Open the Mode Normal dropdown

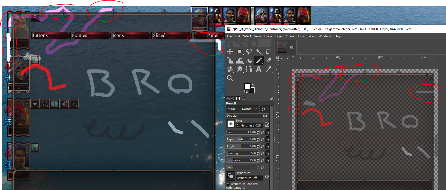coord(243,109)
